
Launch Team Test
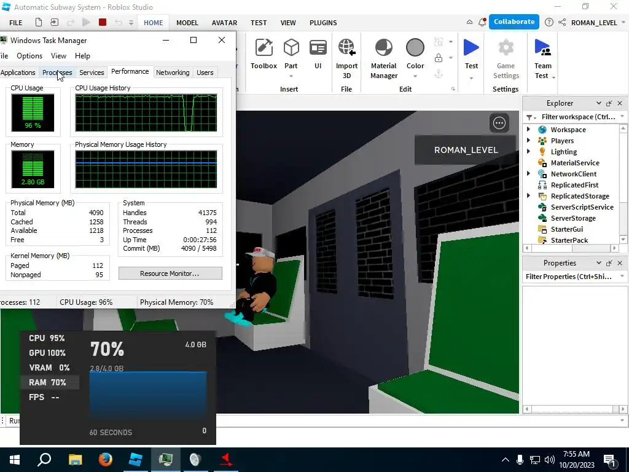(x=542, y=58)
